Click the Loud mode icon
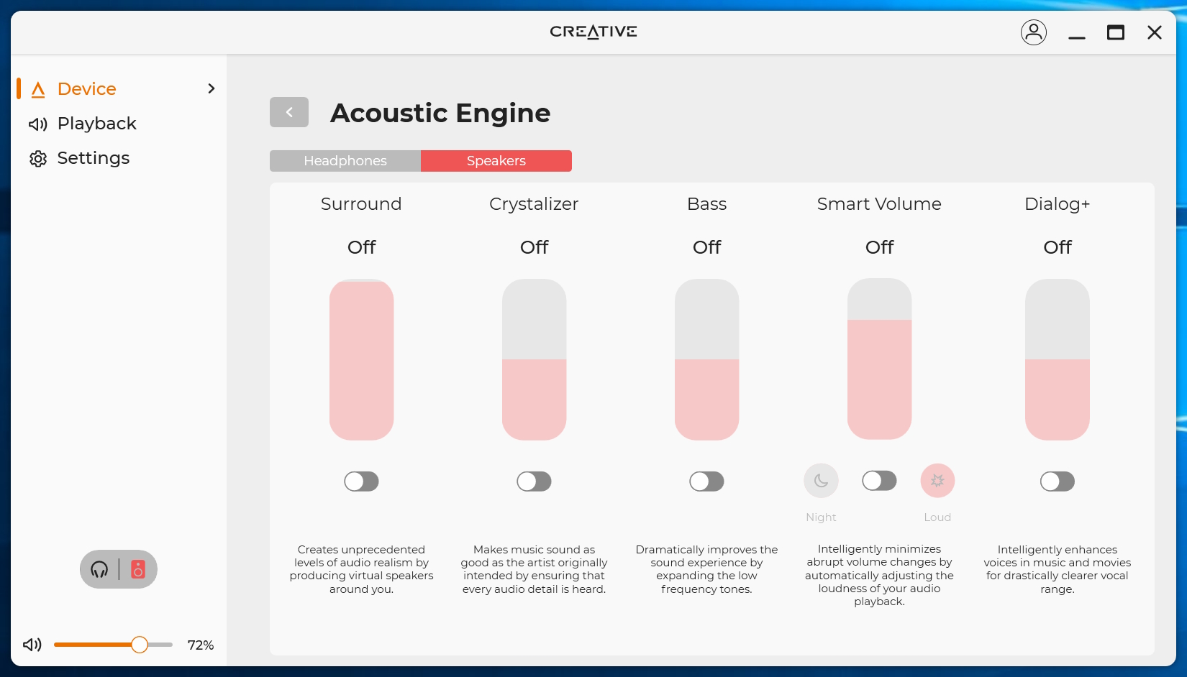Viewport: 1187px width, 677px height. [937, 481]
